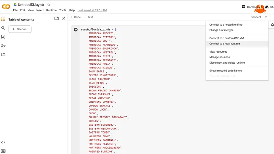Select Disconnect and delete runtime
Image resolution: width=274 pixels, height=154 pixels.
click(x=237, y=63)
